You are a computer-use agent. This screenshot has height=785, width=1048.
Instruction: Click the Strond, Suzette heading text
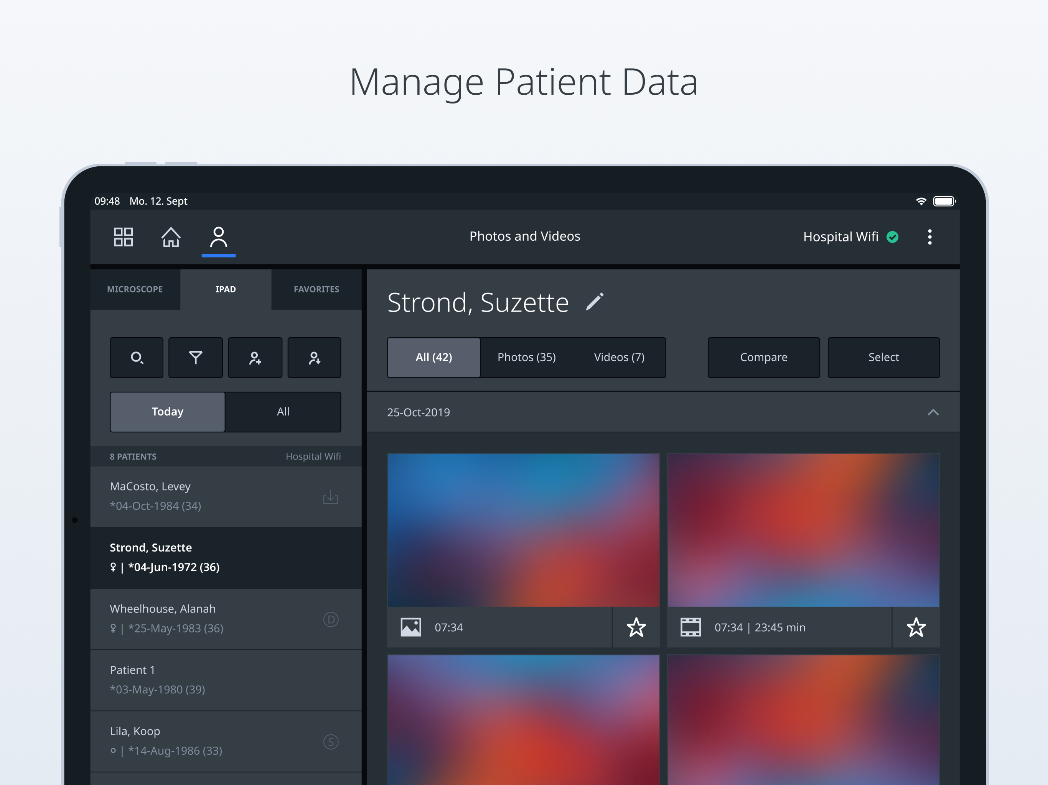click(x=478, y=302)
